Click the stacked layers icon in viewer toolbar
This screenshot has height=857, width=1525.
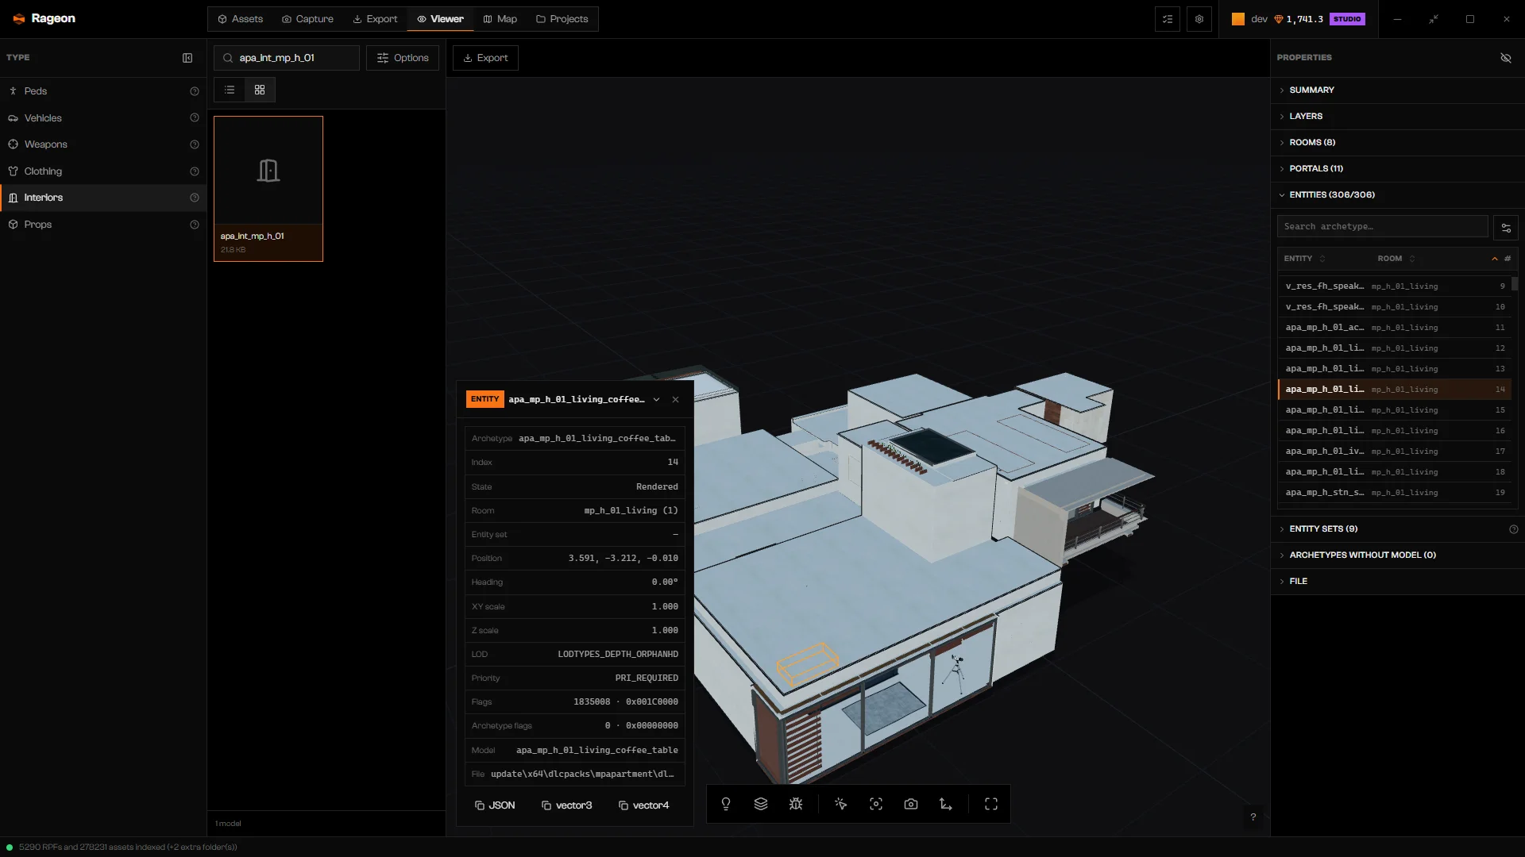pos(761,804)
